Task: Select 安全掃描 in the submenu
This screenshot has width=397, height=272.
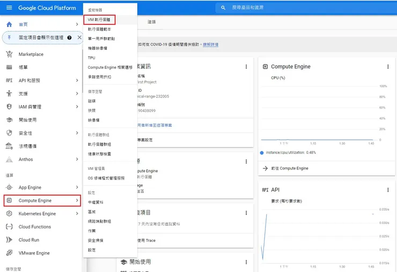Action: (110, 240)
